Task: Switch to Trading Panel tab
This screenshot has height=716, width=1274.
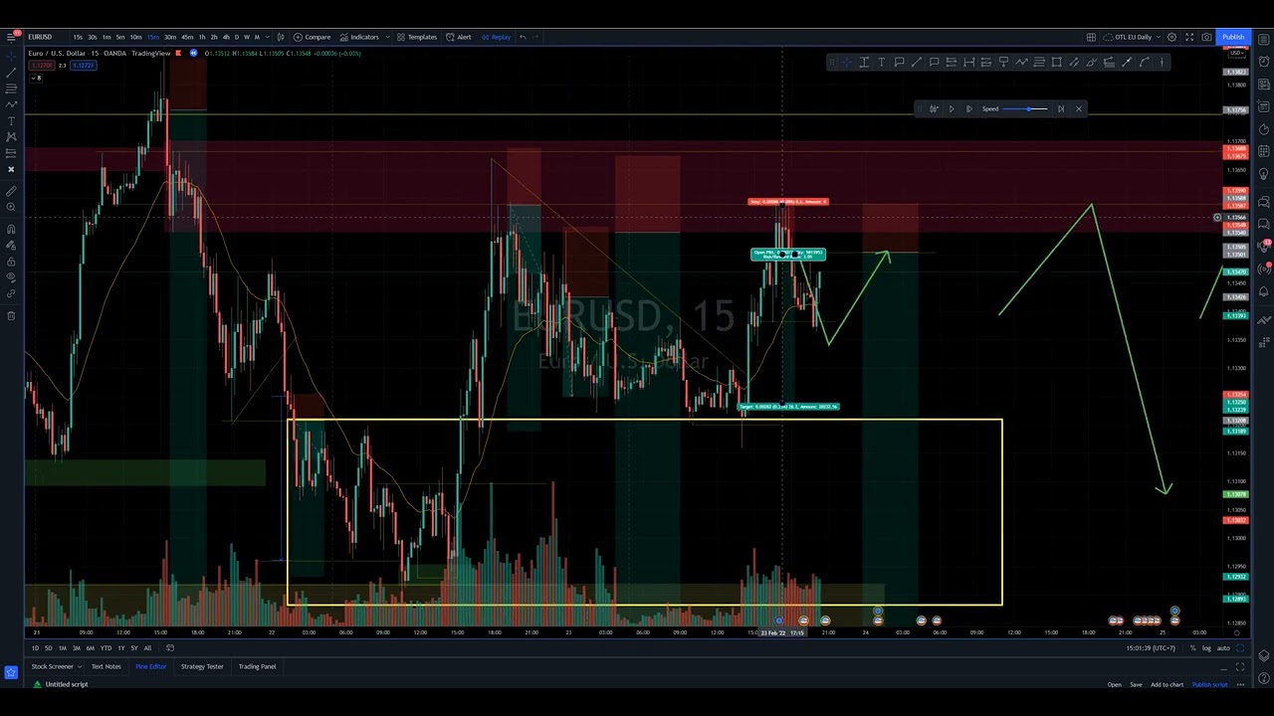Action: [x=257, y=666]
